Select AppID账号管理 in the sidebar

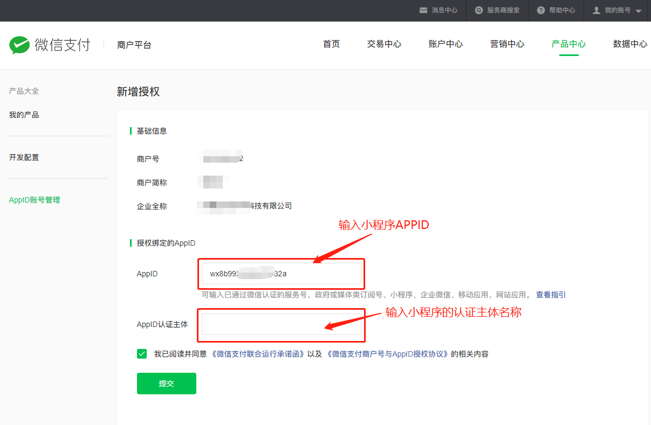point(34,199)
